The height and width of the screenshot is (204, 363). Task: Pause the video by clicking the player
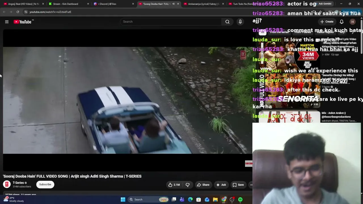coord(128,100)
